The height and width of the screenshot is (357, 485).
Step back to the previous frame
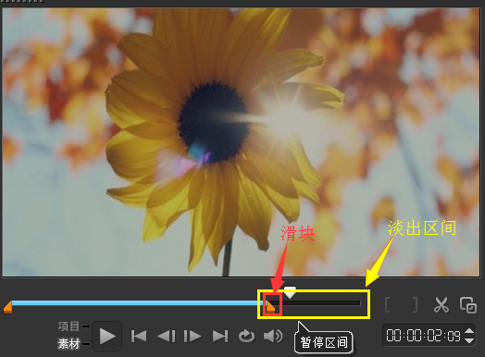[166, 337]
